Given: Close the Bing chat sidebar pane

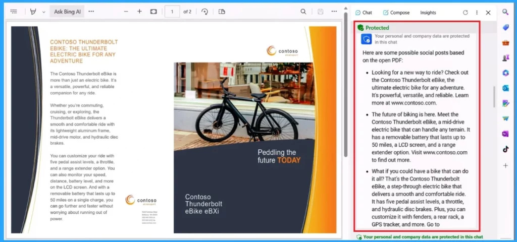Looking at the screenshot, I should tap(488, 13).
